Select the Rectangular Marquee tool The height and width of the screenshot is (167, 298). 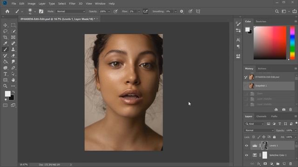coord(13,25)
